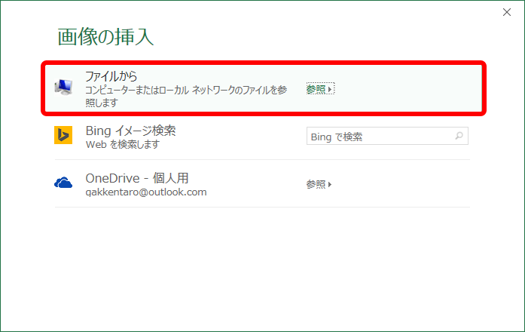Click 参照 next to ファイルから
Image resolution: width=525 pixels, height=332 pixels.
320,89
